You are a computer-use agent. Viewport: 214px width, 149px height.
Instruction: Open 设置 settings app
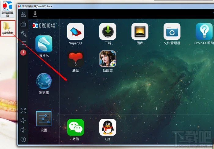pos(44,118)
